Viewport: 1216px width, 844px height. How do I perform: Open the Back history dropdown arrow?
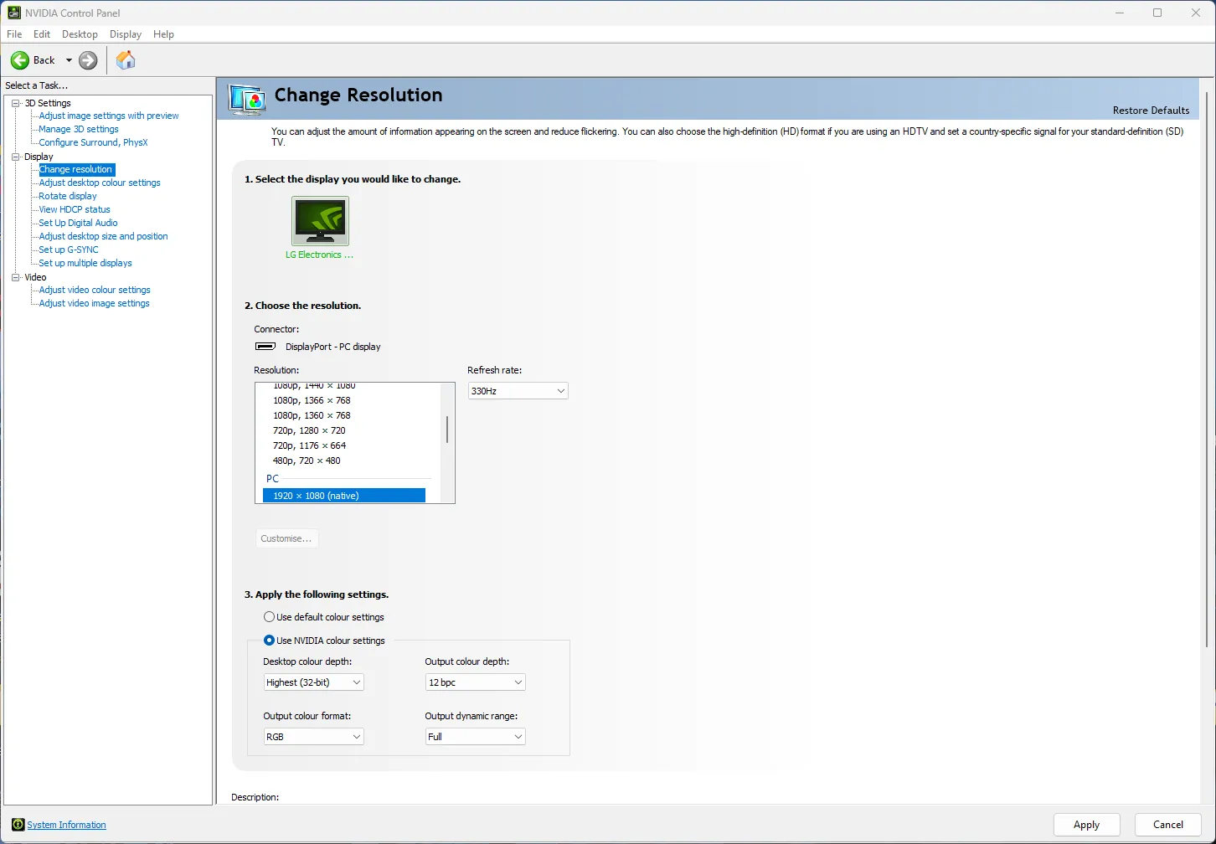click(x=69, y=60)
